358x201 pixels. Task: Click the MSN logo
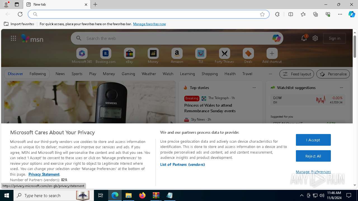tap(32, 39)
